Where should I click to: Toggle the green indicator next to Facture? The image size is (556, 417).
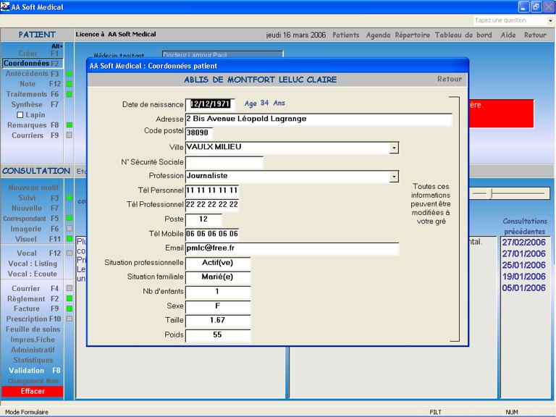click(x=69, y=308)
